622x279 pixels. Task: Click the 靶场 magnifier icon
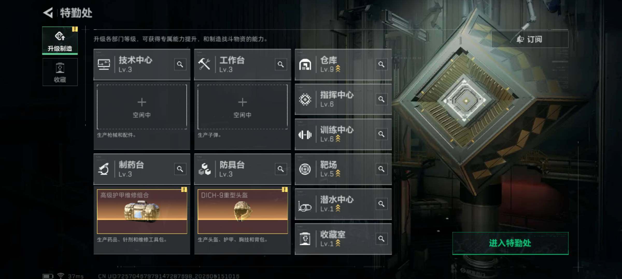click(x=381, y=169)
